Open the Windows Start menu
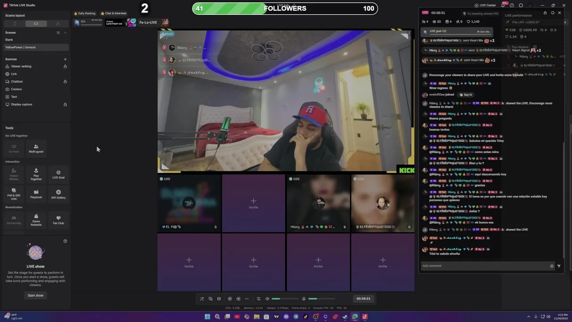The image size is (572, 322). point(207,317)
